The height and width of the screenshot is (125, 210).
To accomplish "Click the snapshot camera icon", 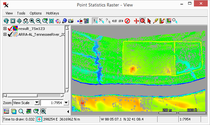I will [71, 21].
